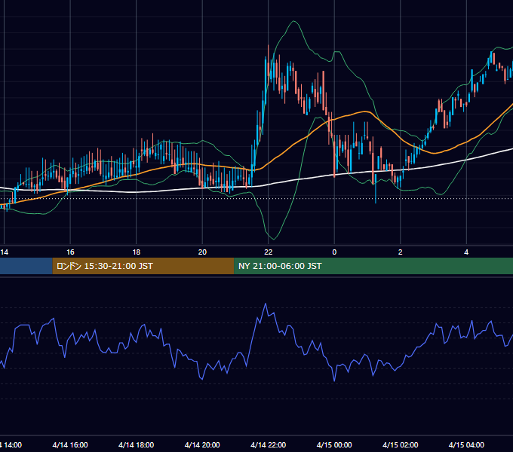
Task: Click the upper axis hour label 2
Action: [401, 252]
